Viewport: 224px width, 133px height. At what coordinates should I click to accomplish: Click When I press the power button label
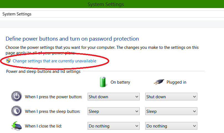click(54, 97)
